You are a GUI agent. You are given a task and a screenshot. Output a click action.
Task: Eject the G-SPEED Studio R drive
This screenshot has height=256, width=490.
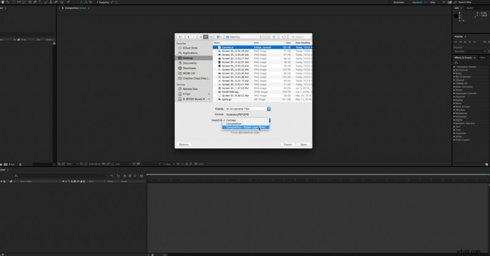click(209, 99)
